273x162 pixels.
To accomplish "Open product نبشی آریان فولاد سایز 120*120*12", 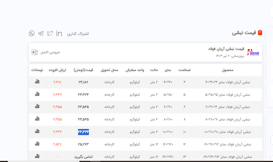I will click(x=228, y=144).
